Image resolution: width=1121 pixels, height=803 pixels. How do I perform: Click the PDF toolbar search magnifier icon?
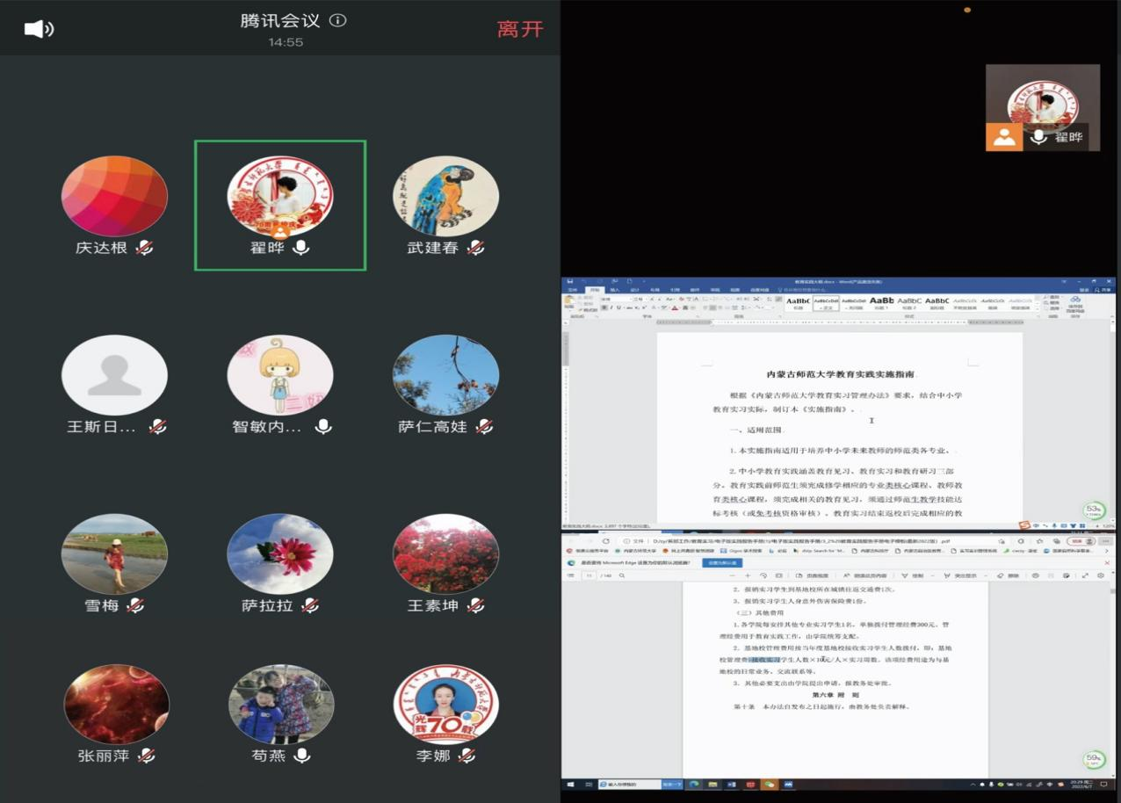(622, 576)
